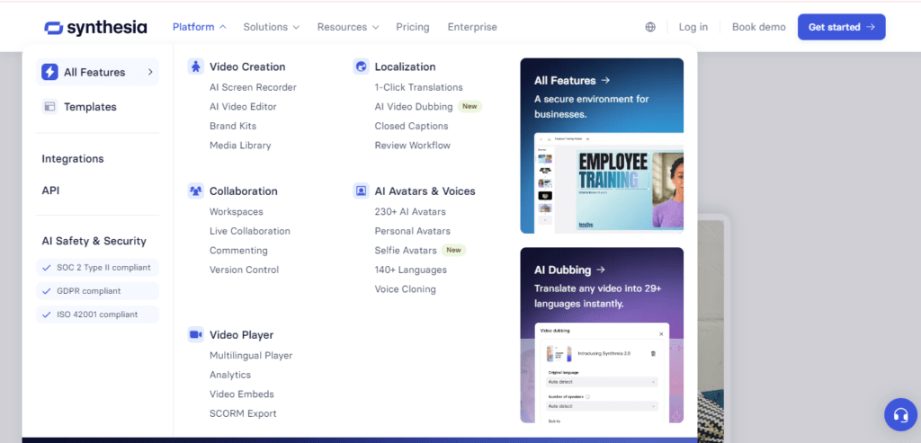Image resolution: width=921 pixels, height=443 pixels.
Task: Open the headset support chat icon
Action: 900,415
